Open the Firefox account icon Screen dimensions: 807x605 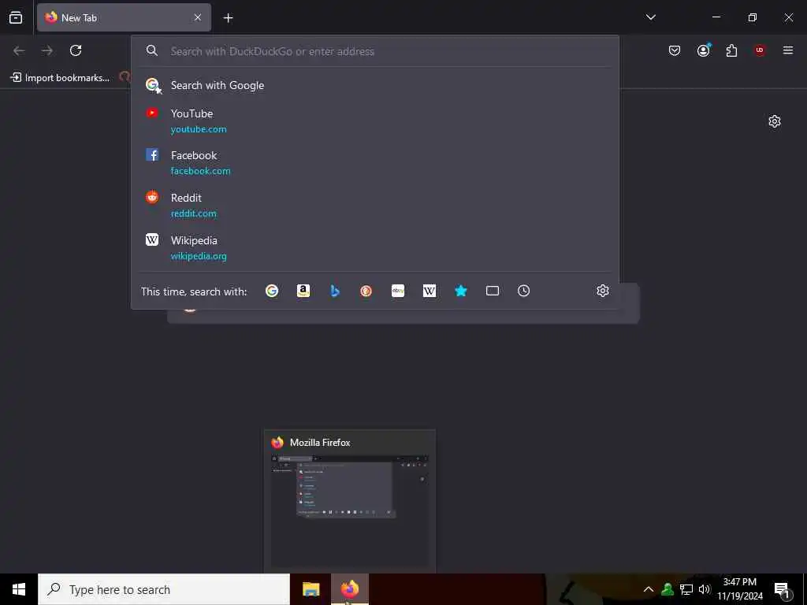click(x=703, y=50)
